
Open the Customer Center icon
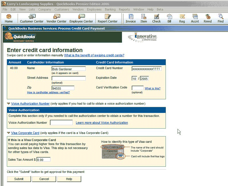tap(32, 18)
